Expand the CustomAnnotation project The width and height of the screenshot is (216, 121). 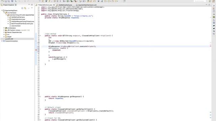(2, 41)
